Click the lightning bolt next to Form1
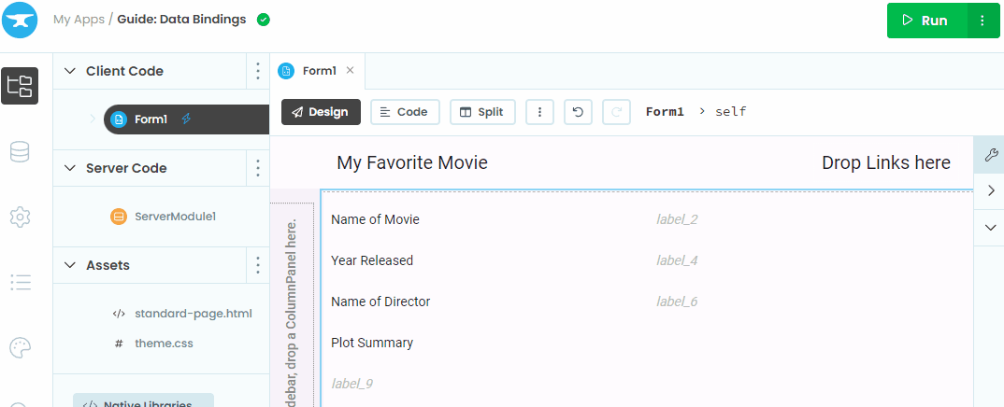The width and height of the screenshot is (1004, 407). click(x=186, y=119)
